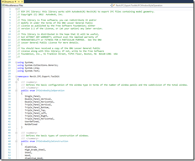The width and height of the screenshot is (195, 161).
Task: Collapse the namespace Revit.IFC.Export.Toolkit block
Action: [16, 77]
